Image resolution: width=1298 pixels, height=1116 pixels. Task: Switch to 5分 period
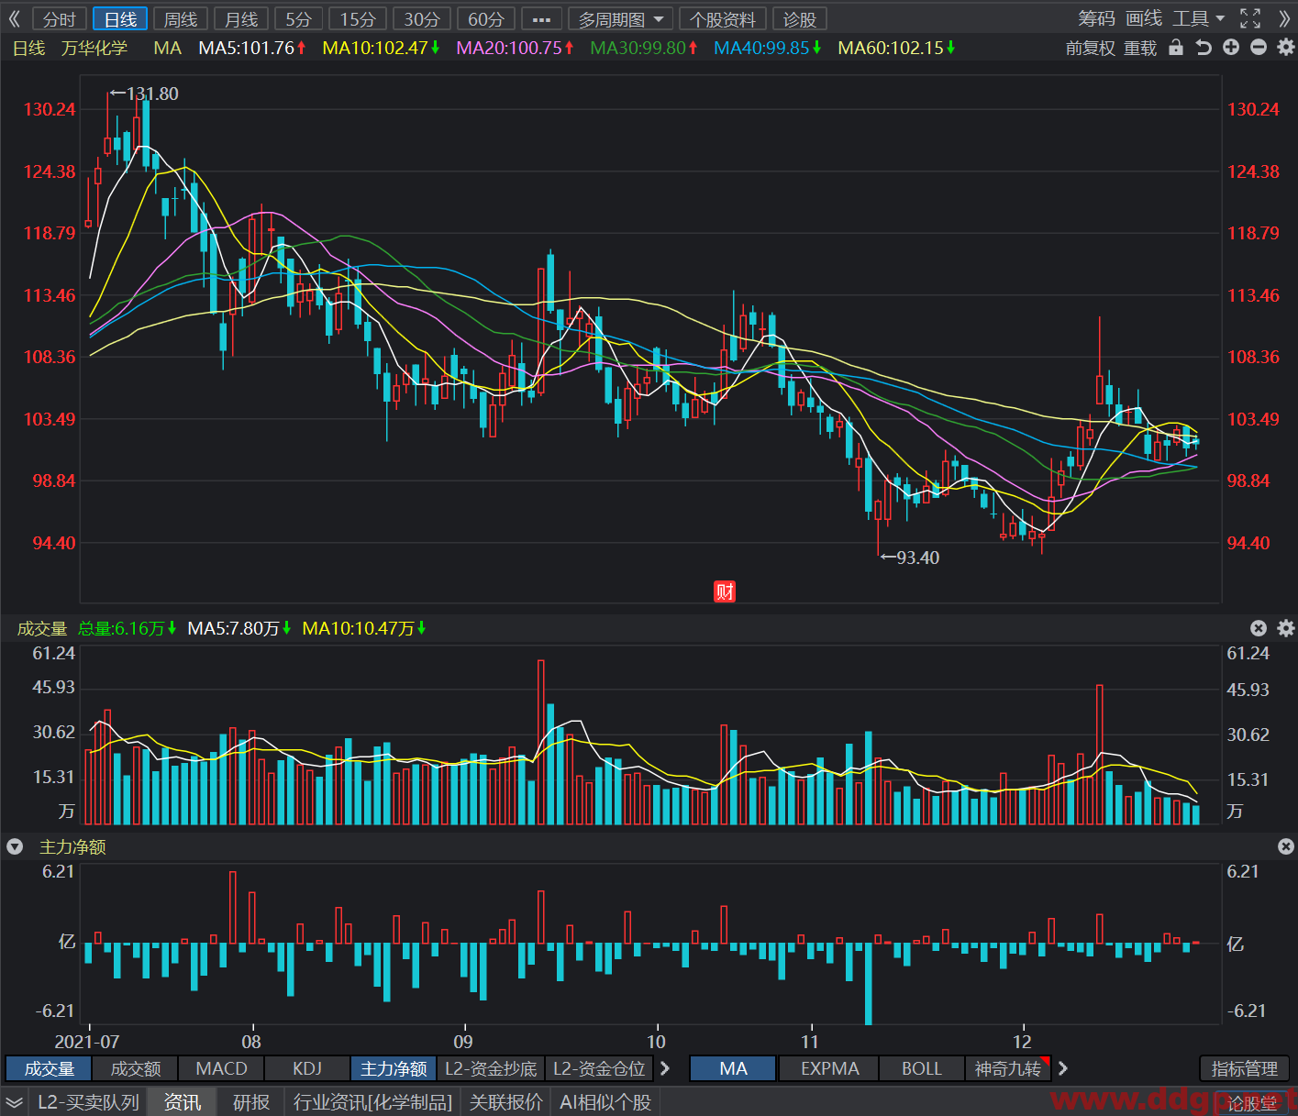(299, 19)
